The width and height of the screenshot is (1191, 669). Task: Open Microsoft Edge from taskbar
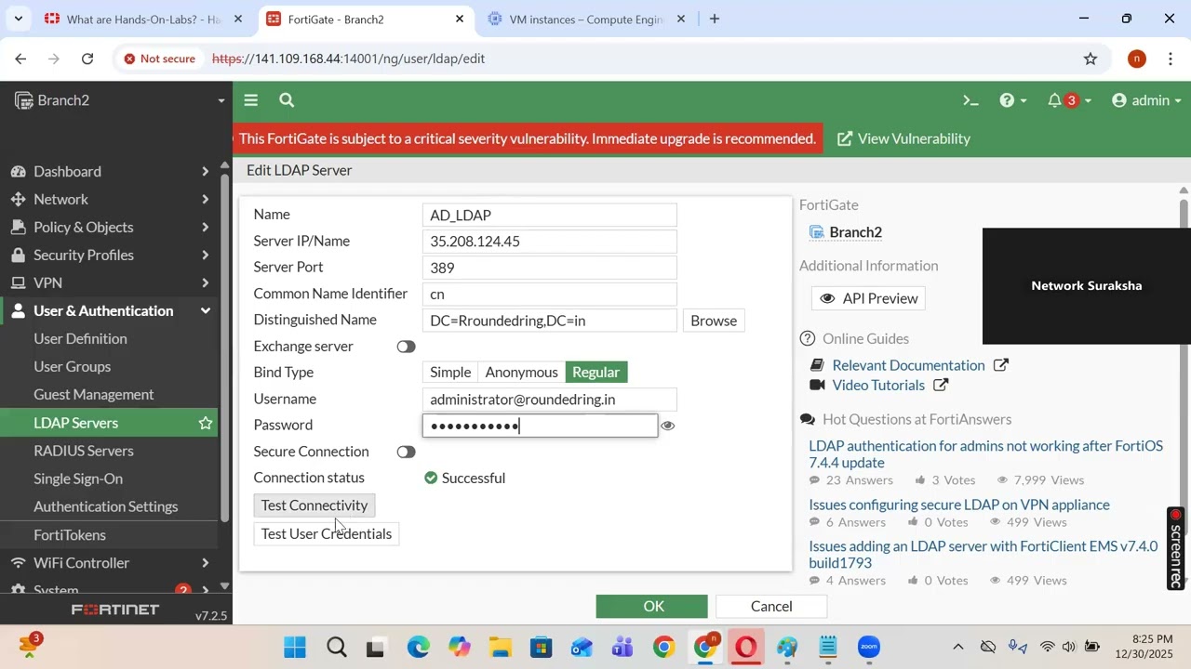[418, 648]
